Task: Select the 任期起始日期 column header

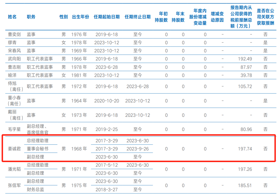Action: click(107, 17)
